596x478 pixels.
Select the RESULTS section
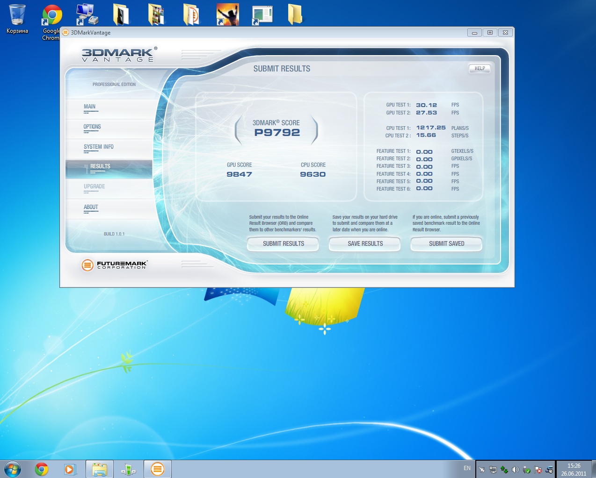(x=109, y=169)
